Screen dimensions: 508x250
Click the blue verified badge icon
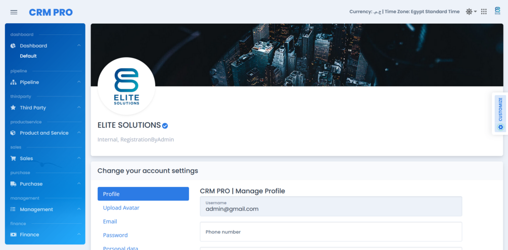[165, 126]
